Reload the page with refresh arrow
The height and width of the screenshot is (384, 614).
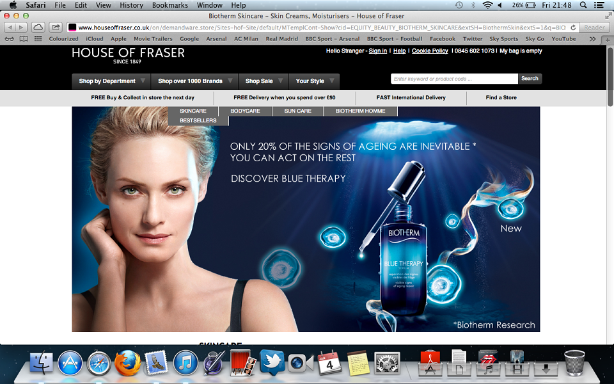coord(573,28)
